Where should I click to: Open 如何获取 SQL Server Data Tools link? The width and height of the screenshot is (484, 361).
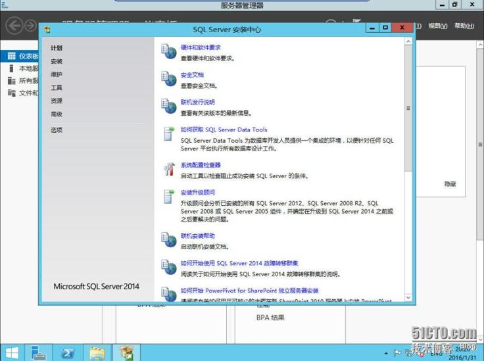coord(224,130)
